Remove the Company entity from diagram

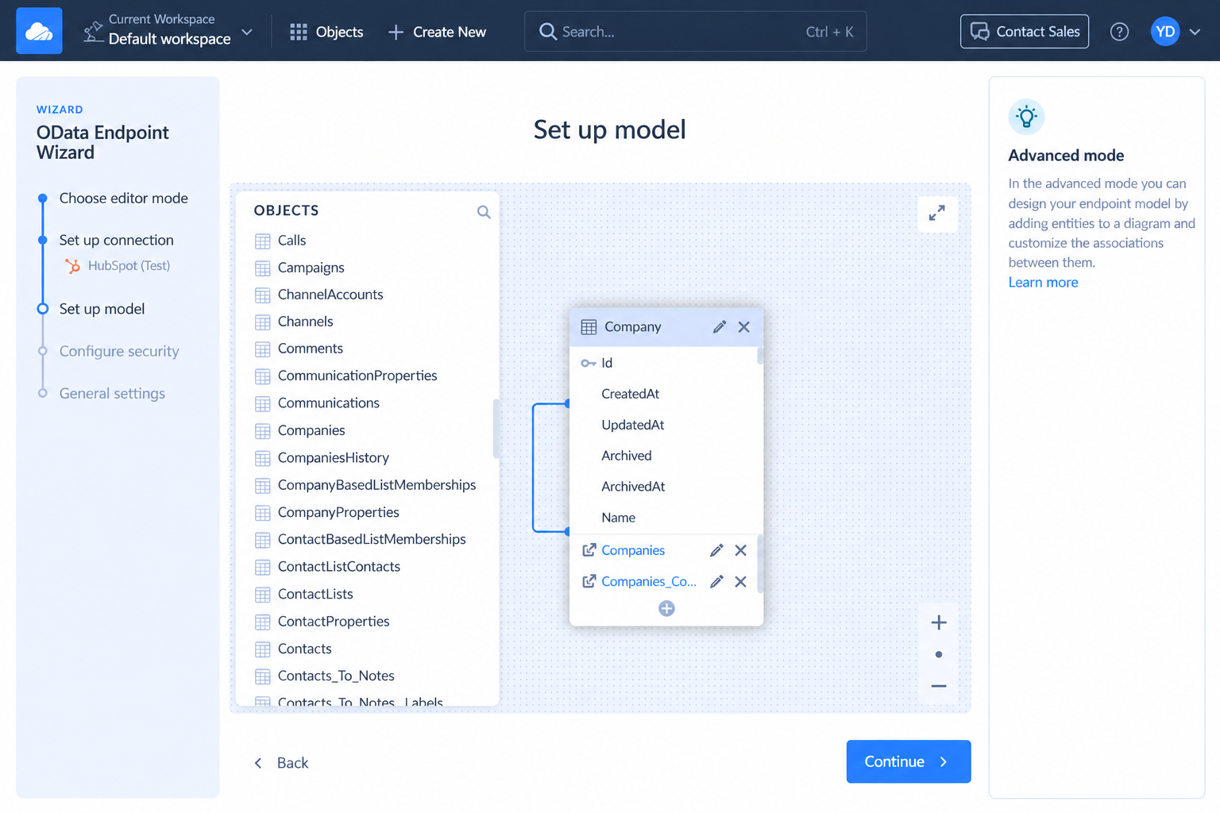tap(744, 327)
